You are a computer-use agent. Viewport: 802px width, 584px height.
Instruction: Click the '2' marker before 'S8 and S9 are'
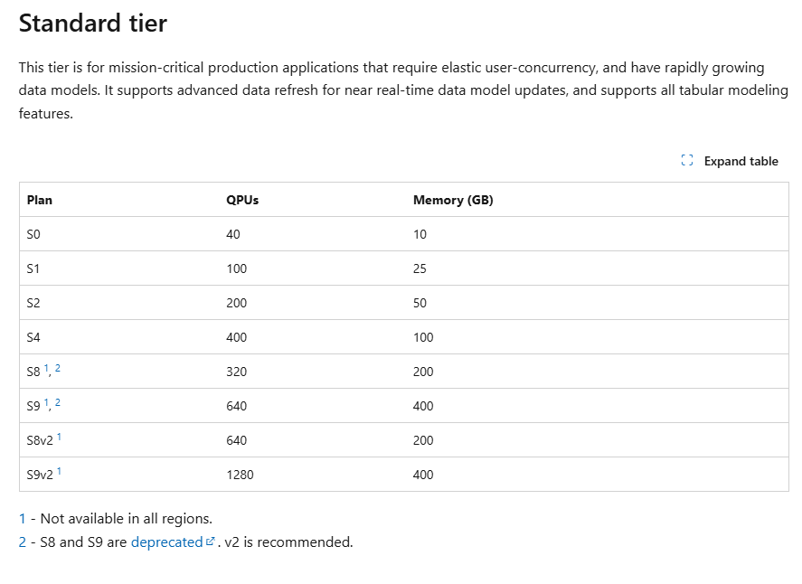point(23,542)
